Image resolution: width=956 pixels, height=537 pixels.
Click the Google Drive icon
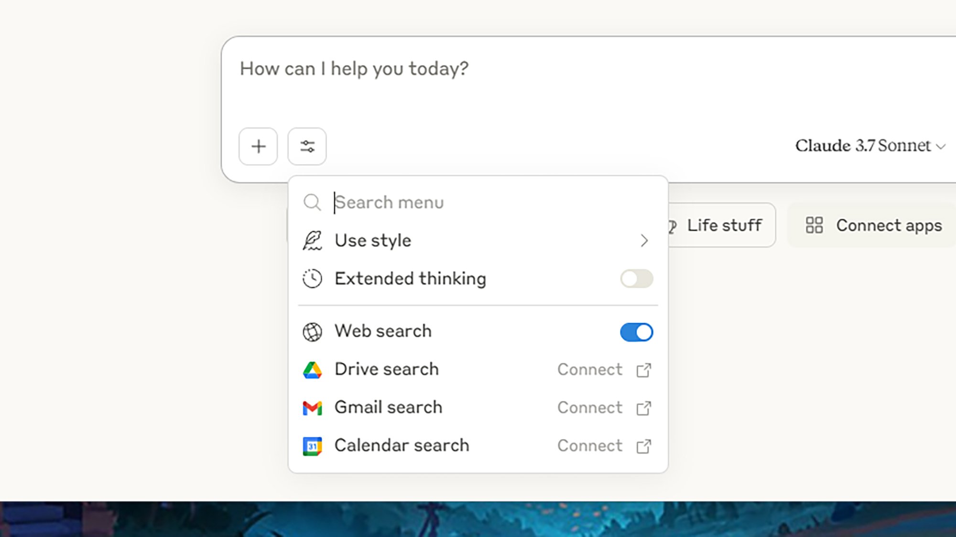click(312, 370)
